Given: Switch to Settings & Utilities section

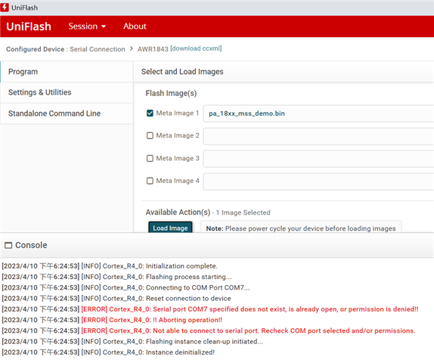Looking at the screenshot, I should coord(67,92).
